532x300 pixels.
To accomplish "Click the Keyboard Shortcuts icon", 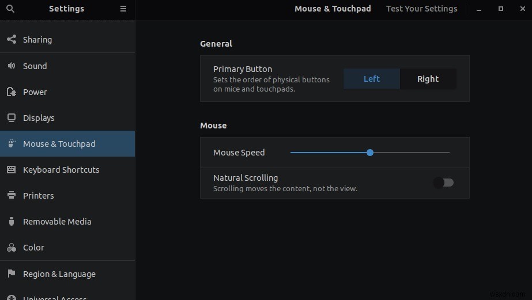I will (11, 170).
